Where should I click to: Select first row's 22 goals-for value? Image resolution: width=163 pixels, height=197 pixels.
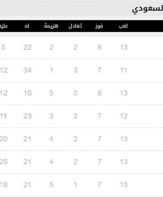click(x=27, y=47)
